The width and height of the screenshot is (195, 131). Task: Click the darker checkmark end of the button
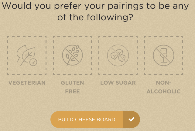(131, 119)
